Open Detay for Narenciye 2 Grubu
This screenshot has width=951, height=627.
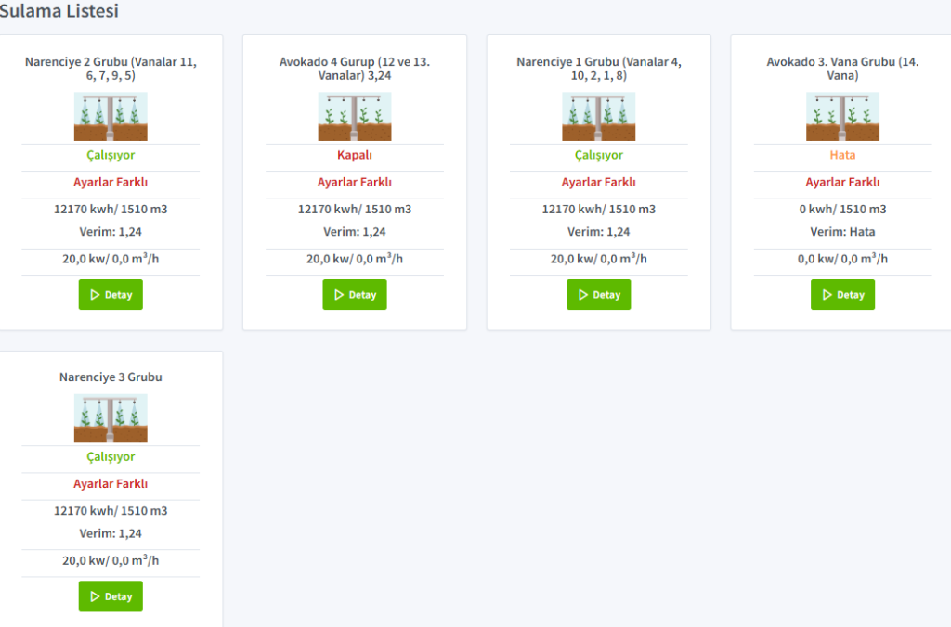pos(111,295)
